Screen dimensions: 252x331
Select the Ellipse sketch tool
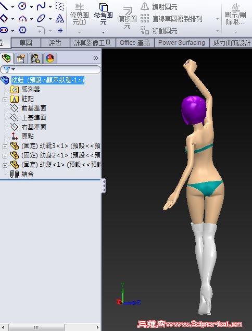point(41,19)
